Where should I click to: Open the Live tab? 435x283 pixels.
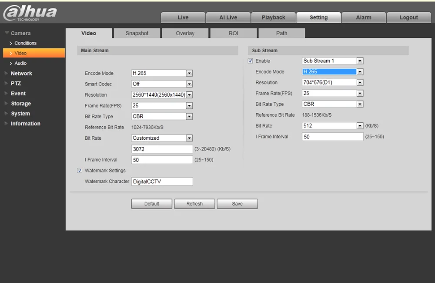183,17
